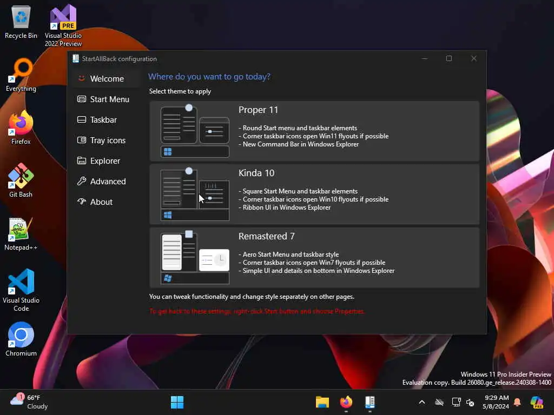Select the Chromium desktop shortcut
This screenshot has width=554, height=415.
pos(21,339)
